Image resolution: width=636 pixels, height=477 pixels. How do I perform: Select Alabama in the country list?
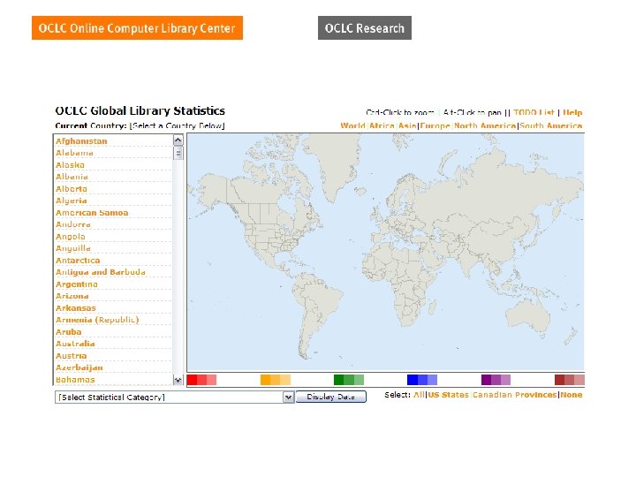tap(74, 153)
